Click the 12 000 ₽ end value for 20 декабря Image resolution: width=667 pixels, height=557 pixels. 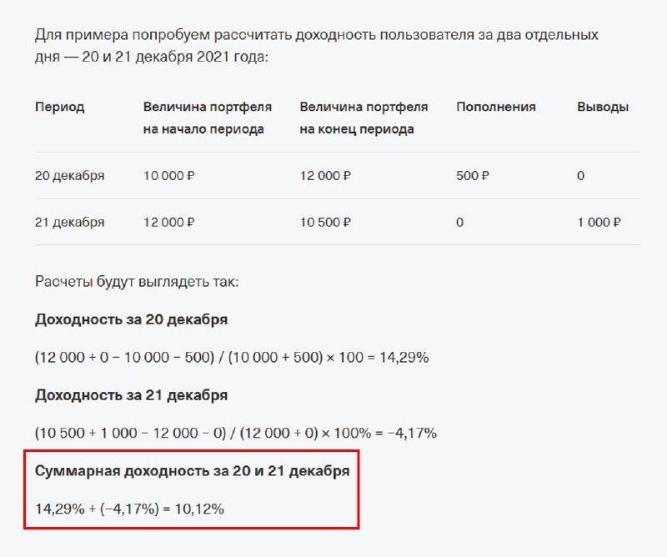(x=325, y=176)
